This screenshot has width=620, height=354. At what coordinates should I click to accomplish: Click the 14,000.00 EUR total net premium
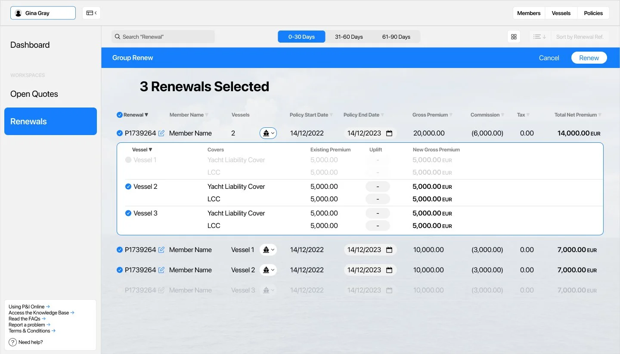tap(579, 133)
